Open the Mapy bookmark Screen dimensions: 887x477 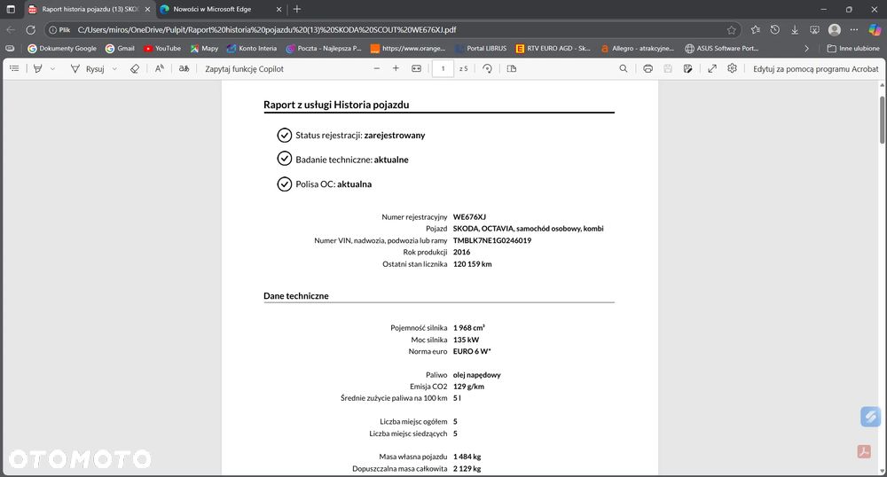coord(204,49)
